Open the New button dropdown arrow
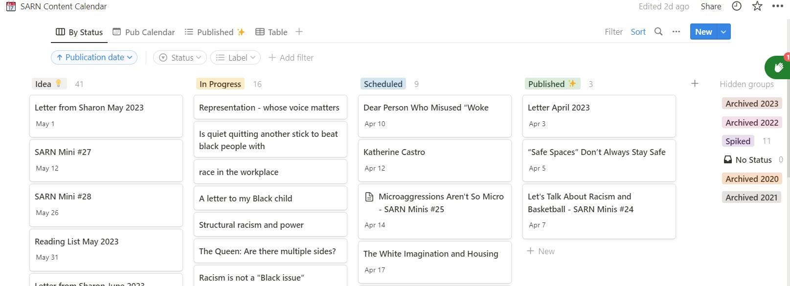The height and width of the screenshot is (286, 790). pos(723,32)
